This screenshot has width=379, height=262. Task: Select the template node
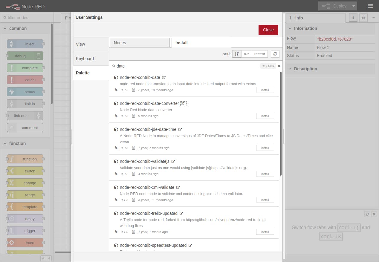coord(25,207)
